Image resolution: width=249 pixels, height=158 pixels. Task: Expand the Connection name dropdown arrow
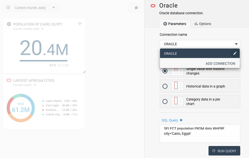pos(236,44)
